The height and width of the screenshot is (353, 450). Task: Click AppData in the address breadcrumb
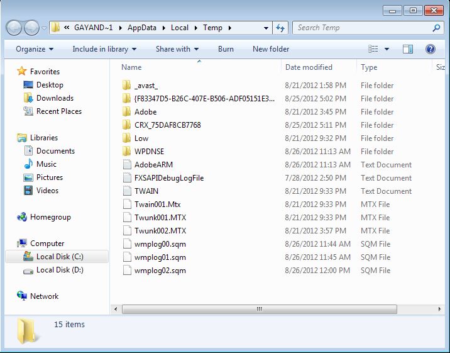tap(142, 28)
